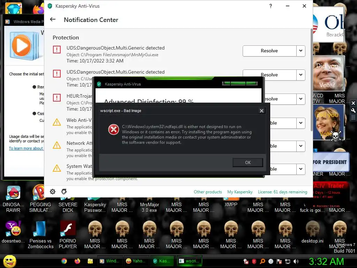Switch to Yaho... taskbar button
The height and width of the screenshot is (268, 357).
point(136,261)
